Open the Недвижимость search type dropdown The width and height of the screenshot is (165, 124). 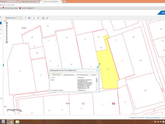point(12,18)
